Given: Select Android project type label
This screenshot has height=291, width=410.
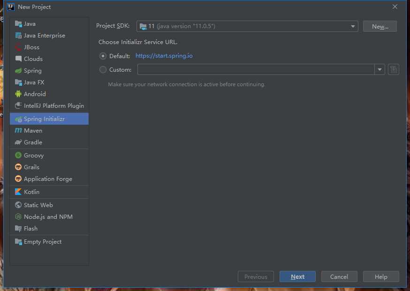Looking at the screenshot, I should [35, 94].
